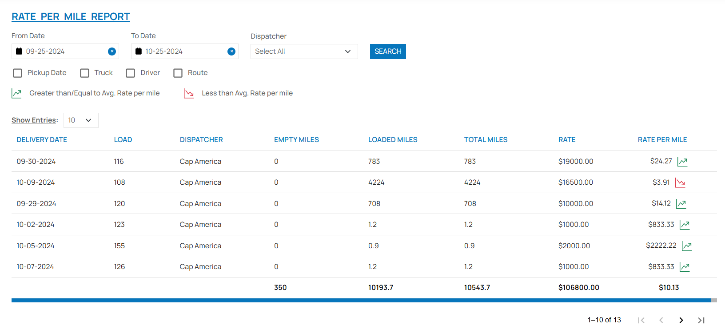Click the To Date calendar icon
The width and height of the screenshot is (725, 333).
pos(139,52)
